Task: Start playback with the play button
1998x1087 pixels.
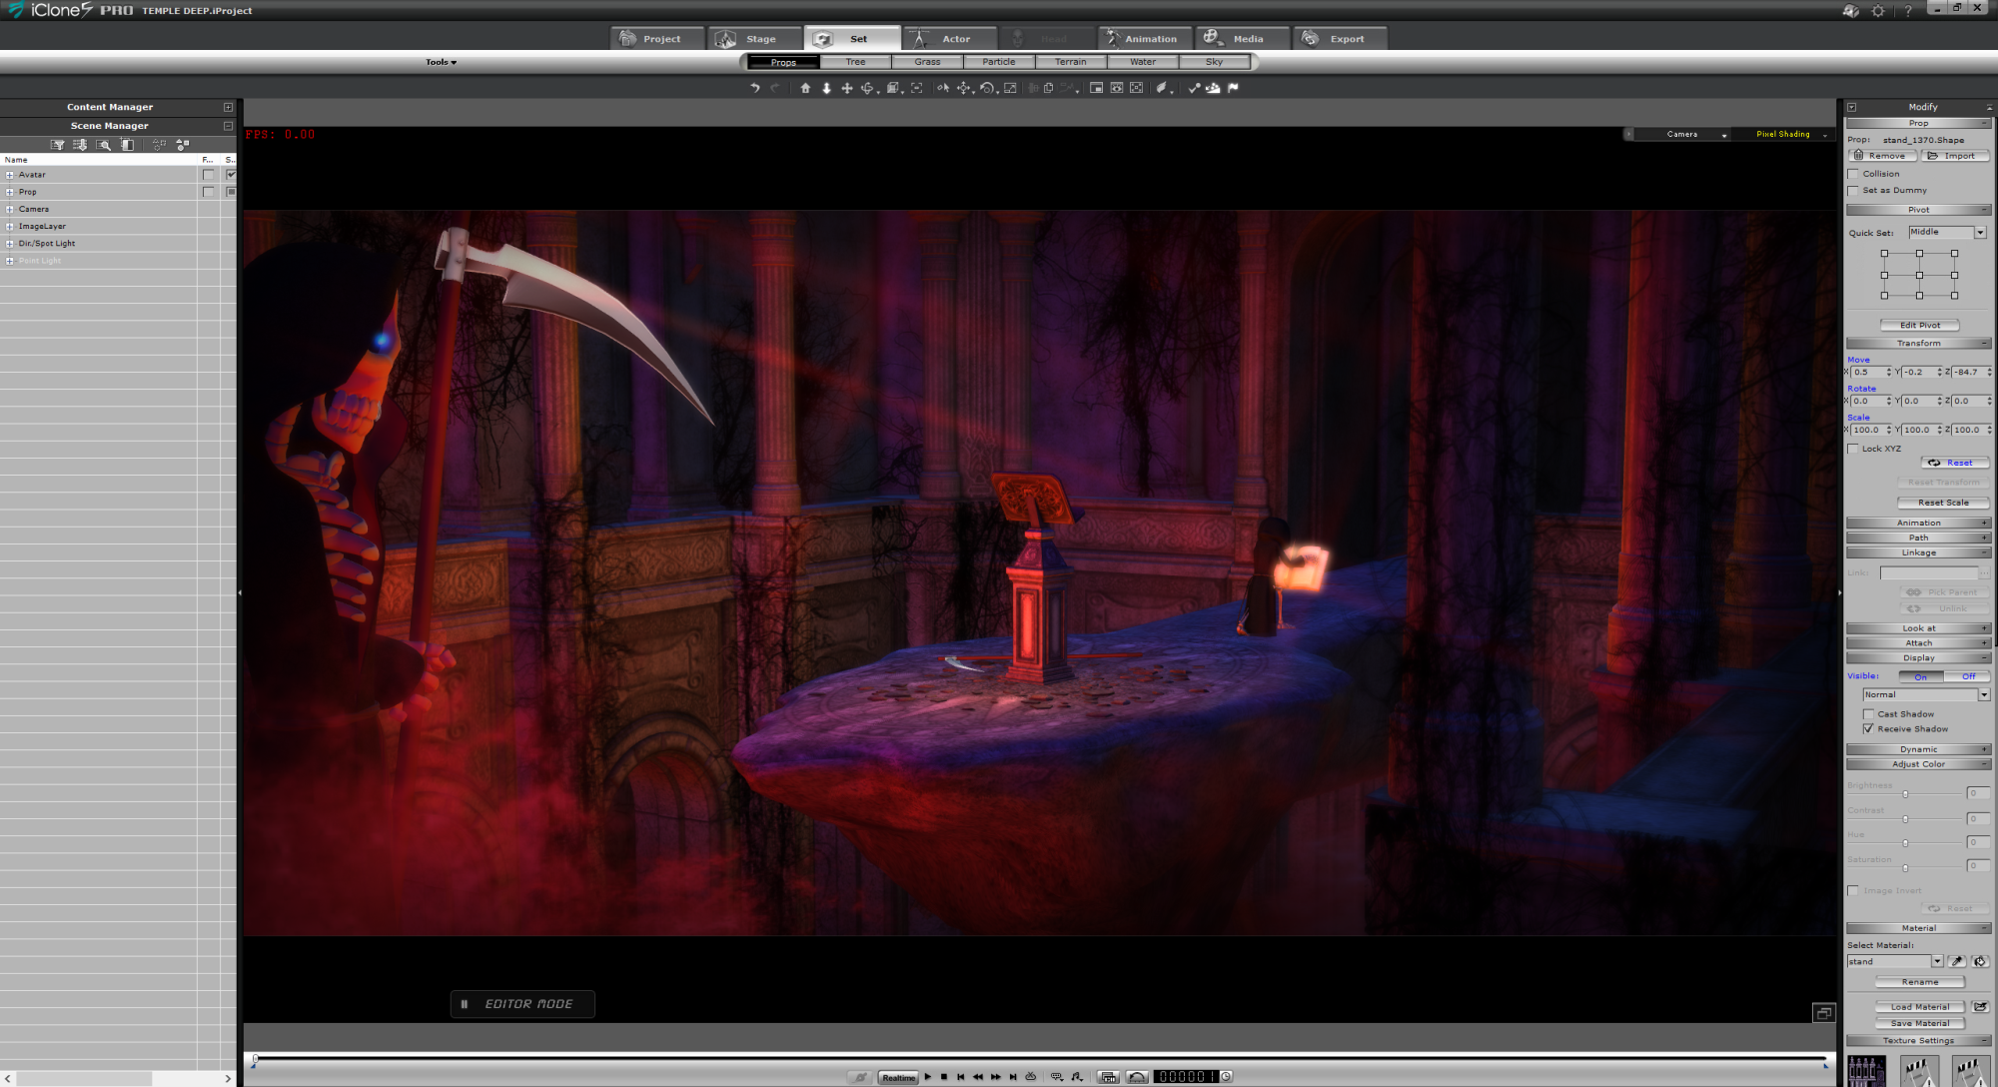Action: (928, 1076)
